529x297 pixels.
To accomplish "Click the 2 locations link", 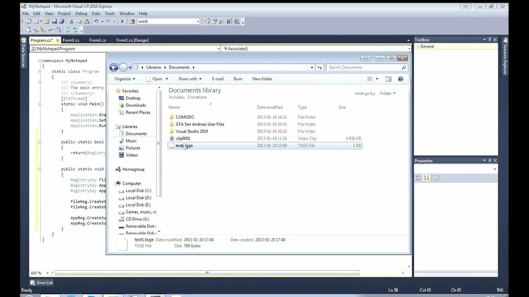I will point(197,97).
